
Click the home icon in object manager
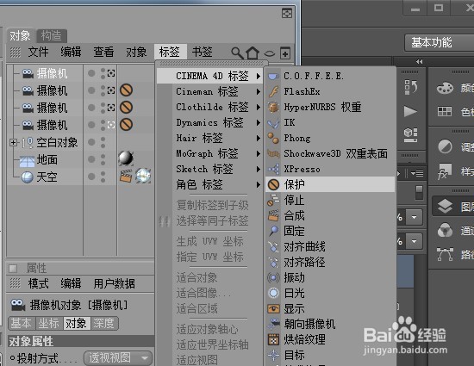253,53
